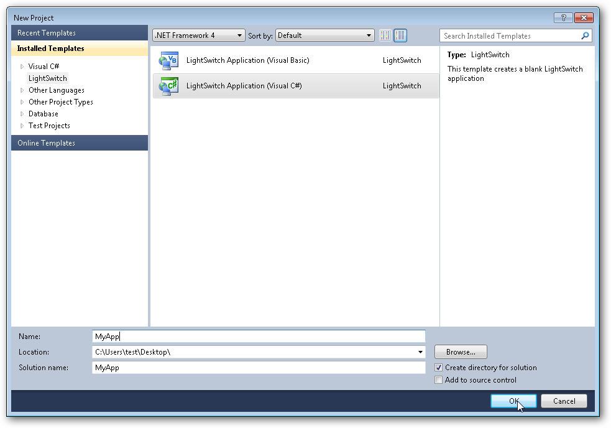Expand the Test Projects node
611x428 pixels.
(x=22, y=126)
